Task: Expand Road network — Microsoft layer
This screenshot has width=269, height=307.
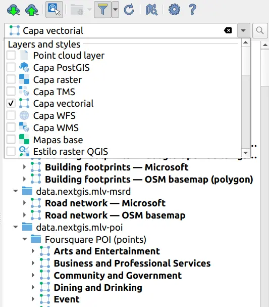Action: point(24,203)
